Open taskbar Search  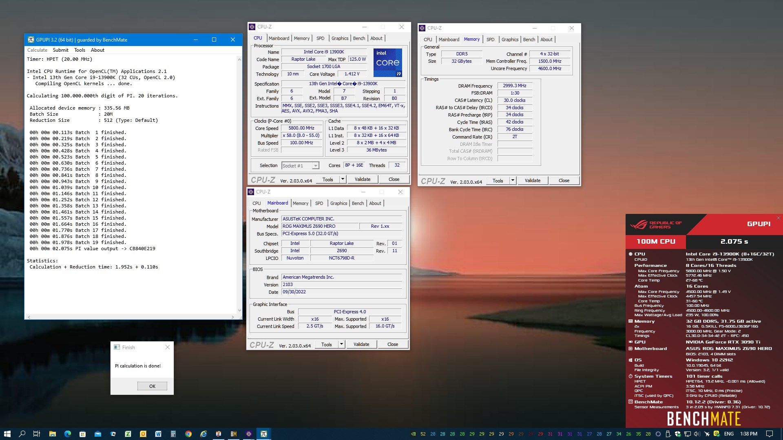click(22, 434)
